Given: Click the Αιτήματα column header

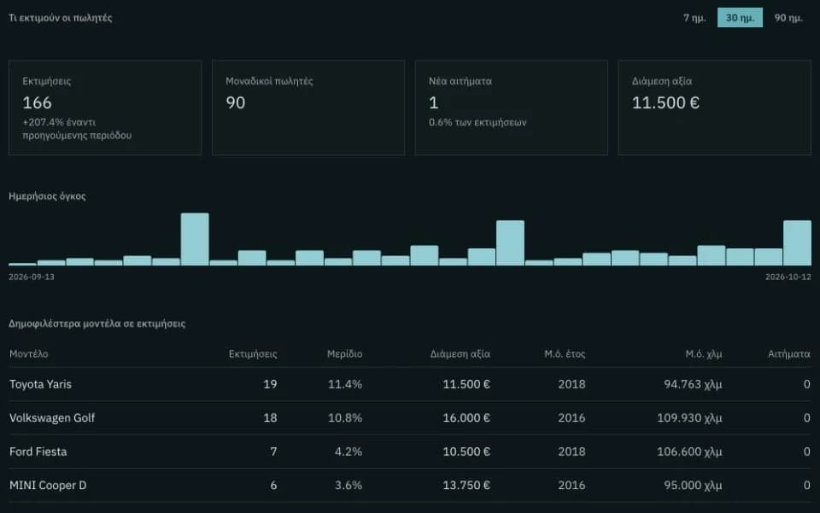Looking at the screenshot, I should coord(789,353).
